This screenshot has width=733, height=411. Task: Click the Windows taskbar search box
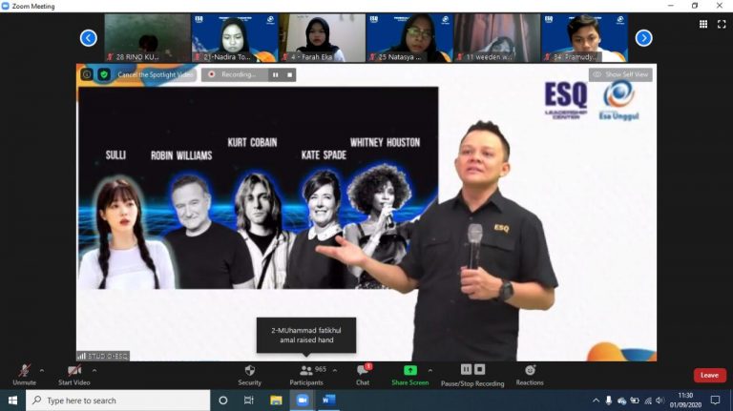tap(117, 401)
